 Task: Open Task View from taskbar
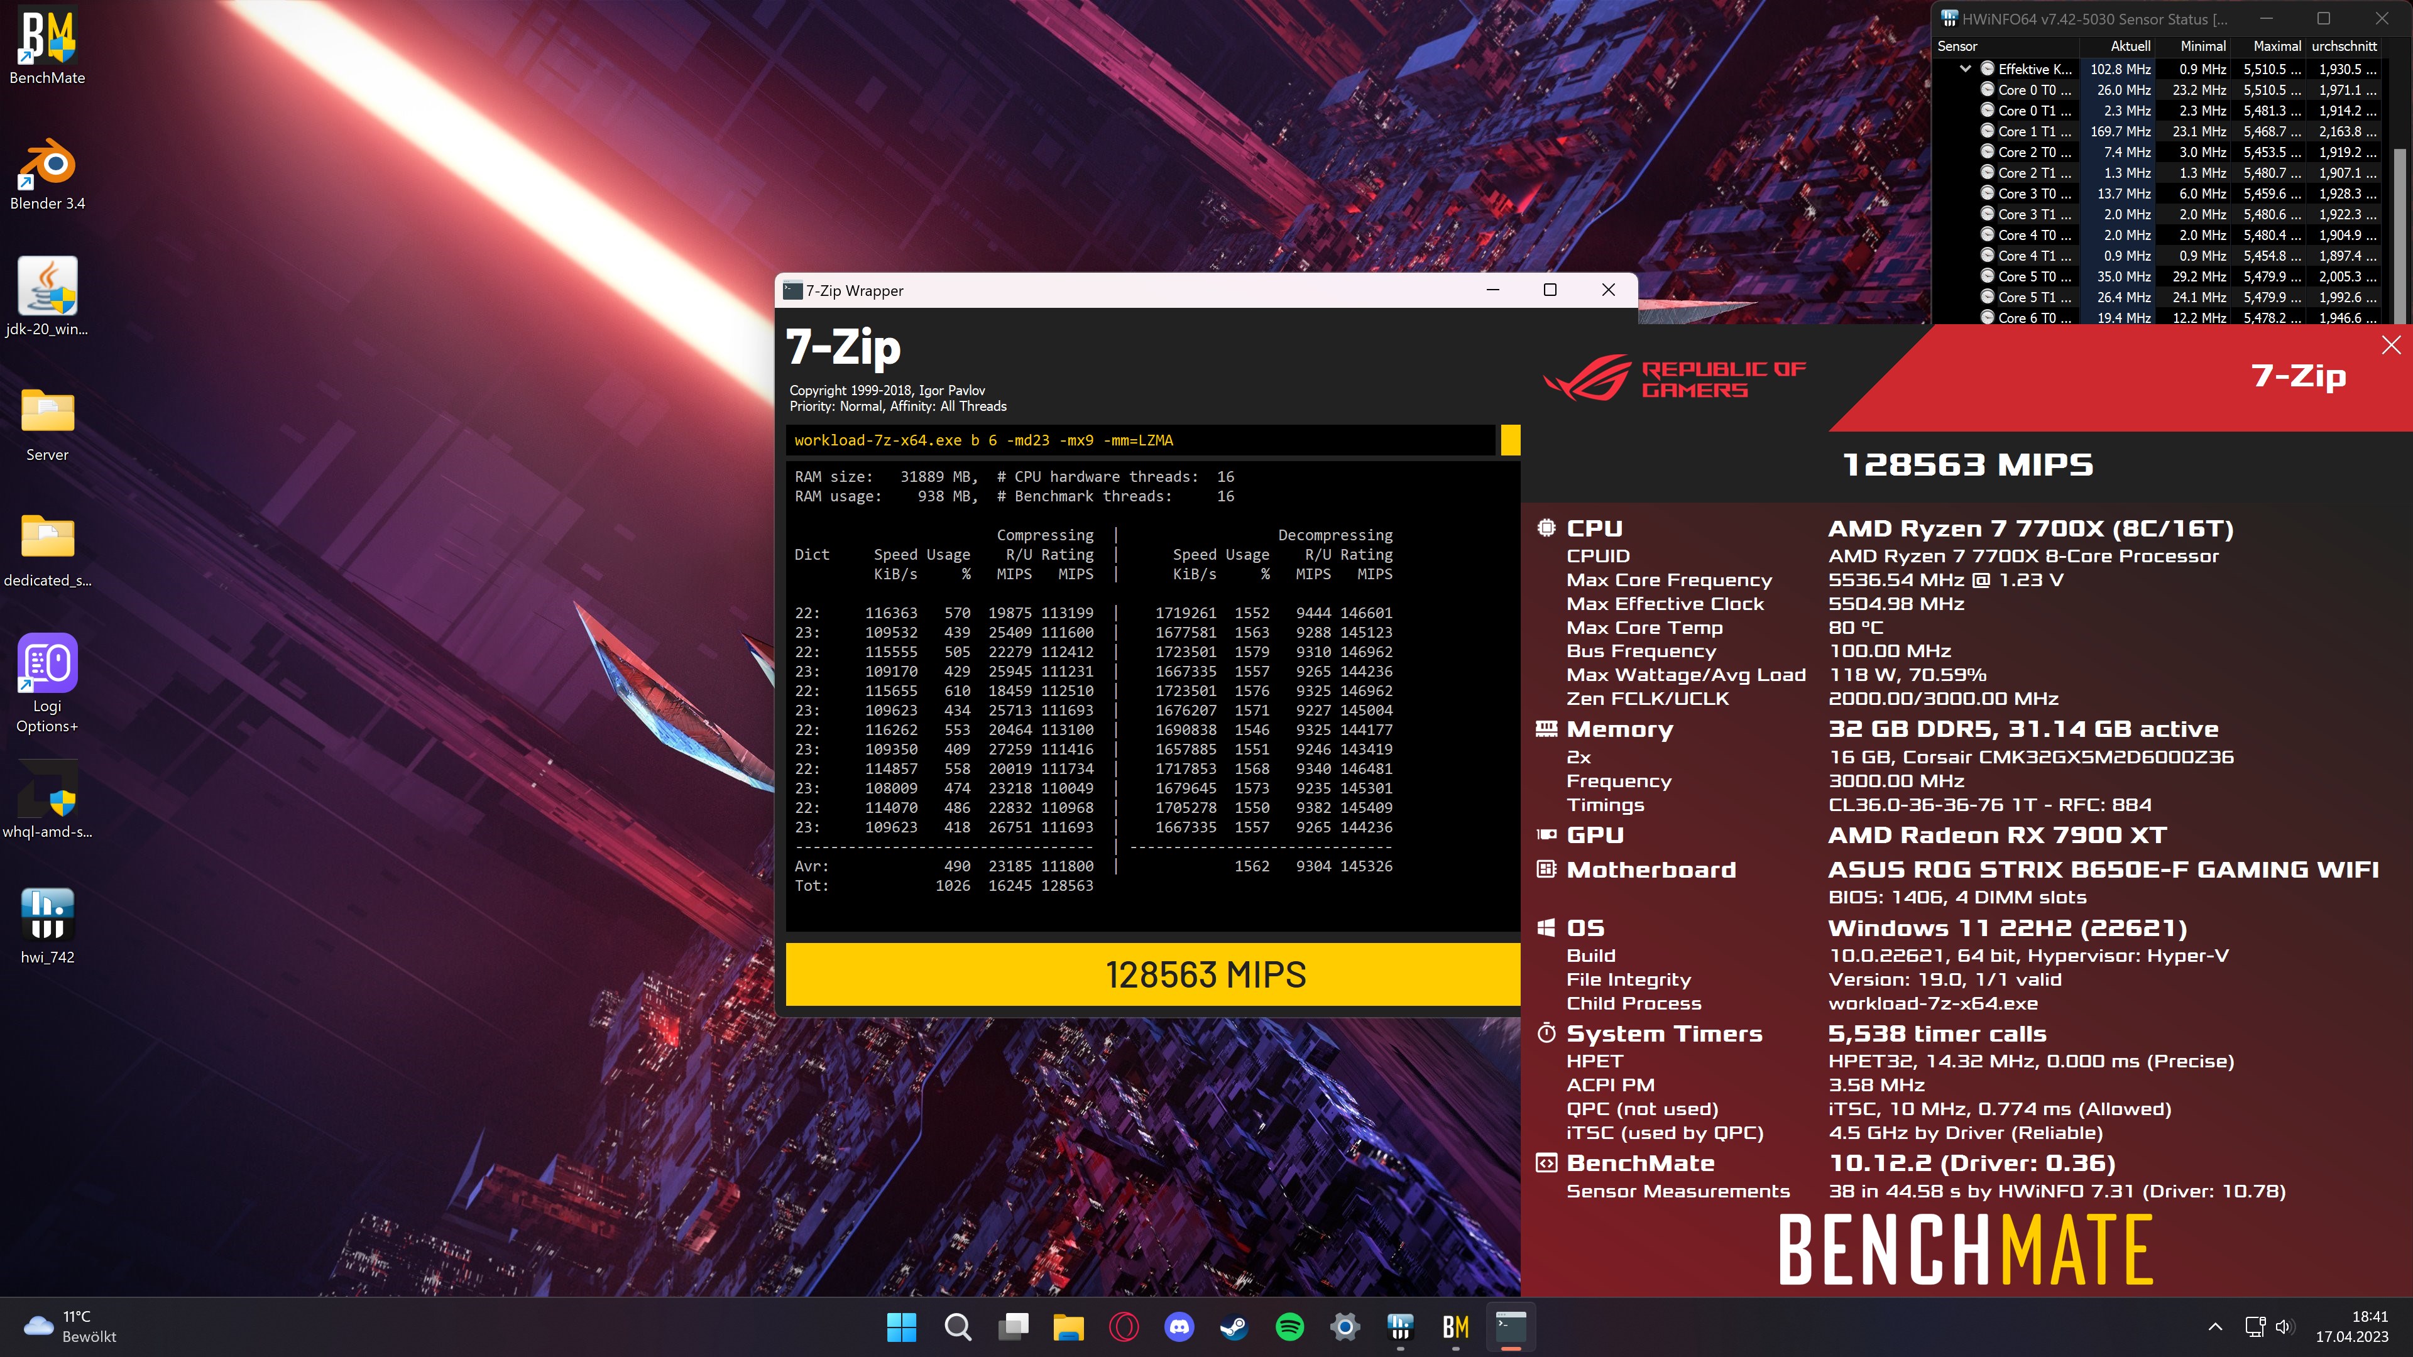tap(1012, 1326)
